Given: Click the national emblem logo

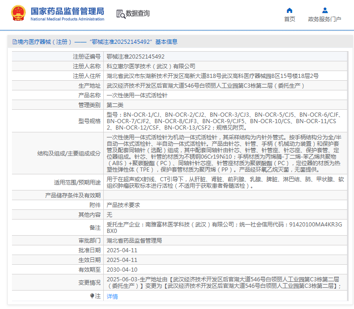Looking at the screenshot, I should (x=18, y=14).
